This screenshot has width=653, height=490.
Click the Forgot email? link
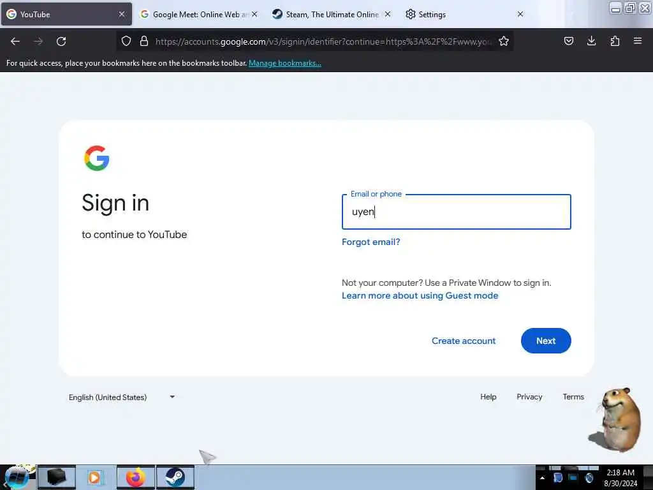tap(371, 242)
